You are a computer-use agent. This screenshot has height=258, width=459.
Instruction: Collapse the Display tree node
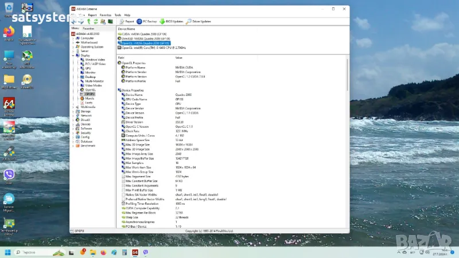[x=73, y=56]
